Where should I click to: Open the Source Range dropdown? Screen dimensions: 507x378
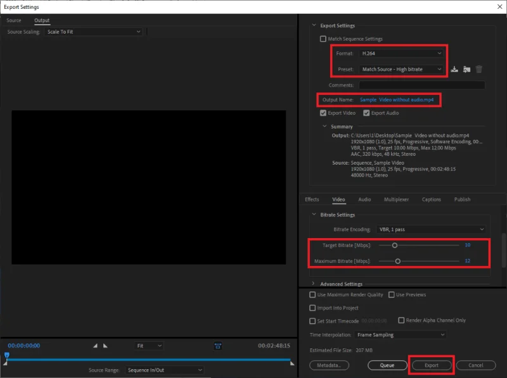tap(165, 370)
